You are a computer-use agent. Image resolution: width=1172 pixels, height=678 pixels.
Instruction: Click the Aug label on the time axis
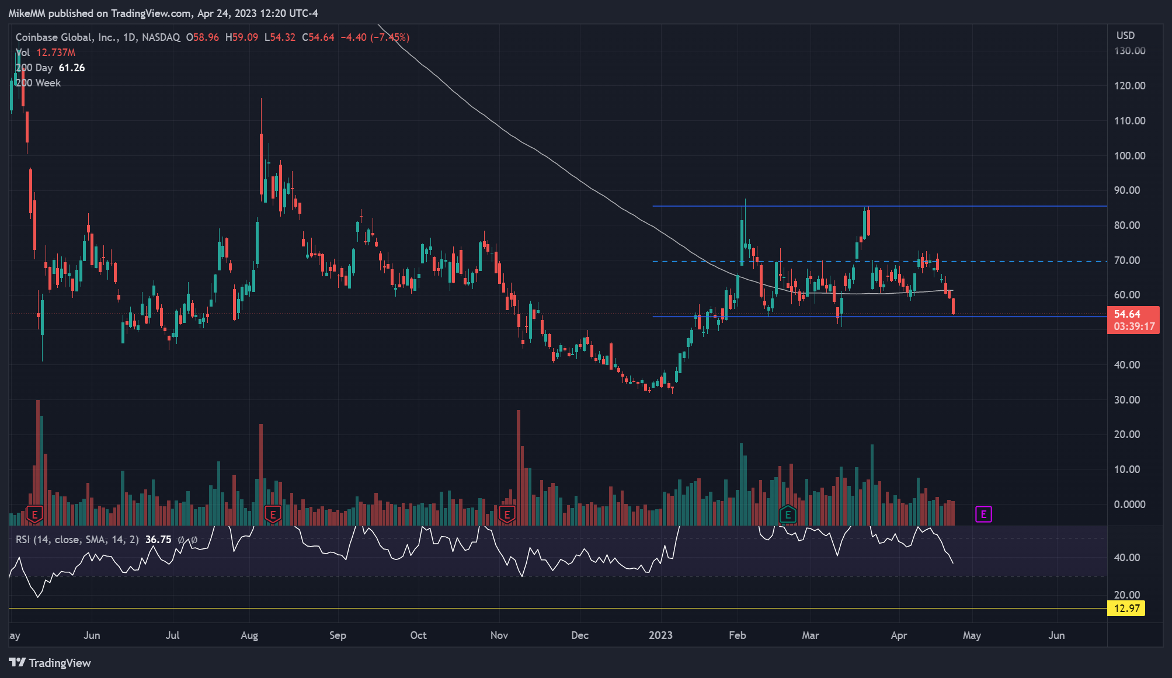249,635
